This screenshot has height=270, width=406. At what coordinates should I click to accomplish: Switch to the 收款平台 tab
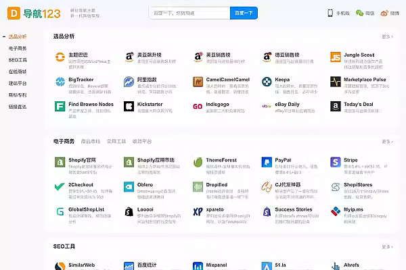coord(142,141)
